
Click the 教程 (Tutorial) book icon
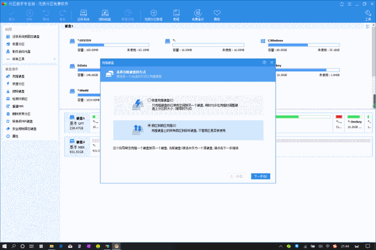(176, 15)
